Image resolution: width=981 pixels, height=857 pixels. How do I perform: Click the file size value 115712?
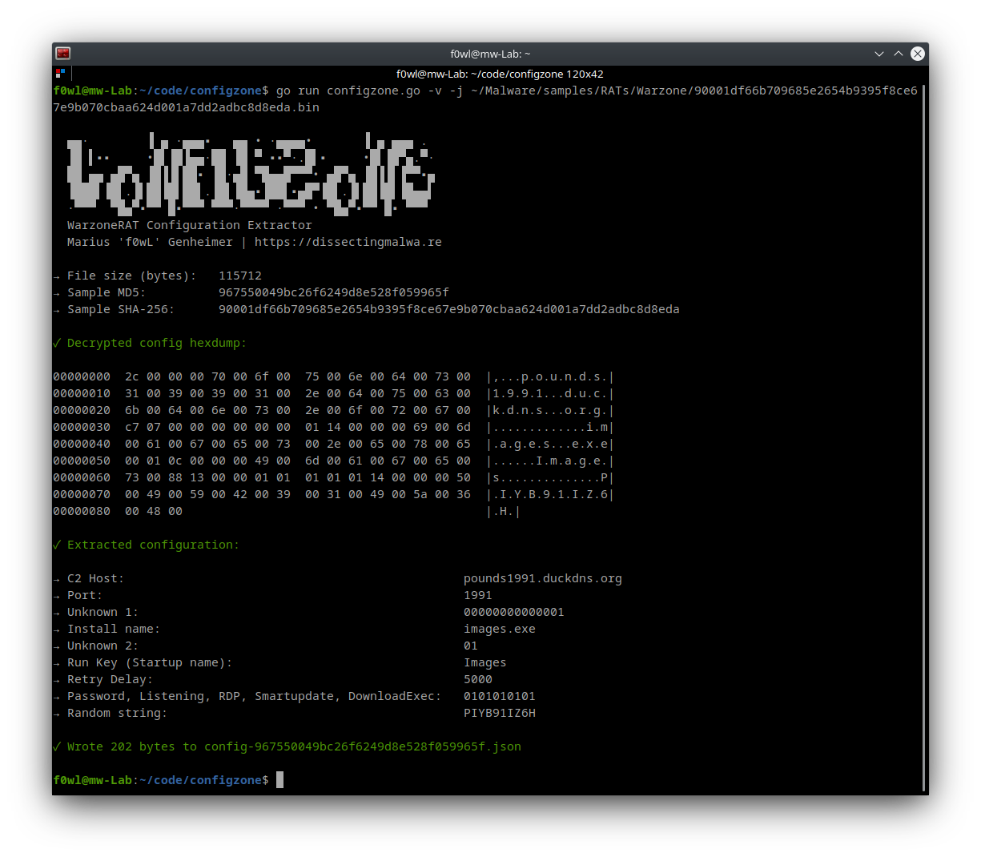pyautogui.click(x=240, y=276)
